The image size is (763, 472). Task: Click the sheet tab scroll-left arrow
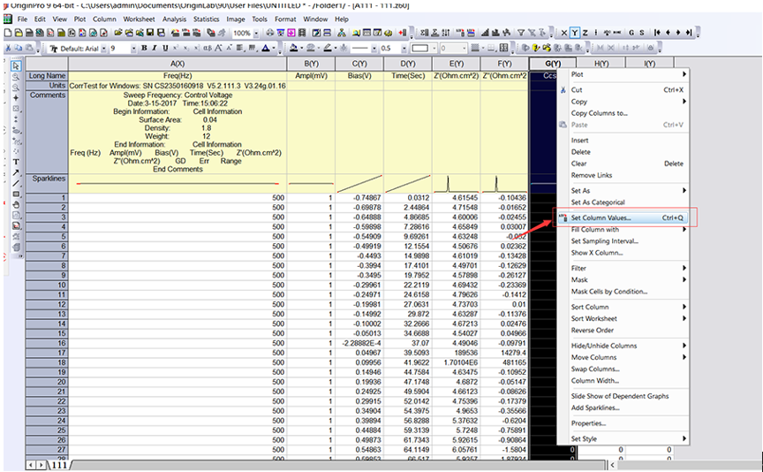(x=31, y=465)
